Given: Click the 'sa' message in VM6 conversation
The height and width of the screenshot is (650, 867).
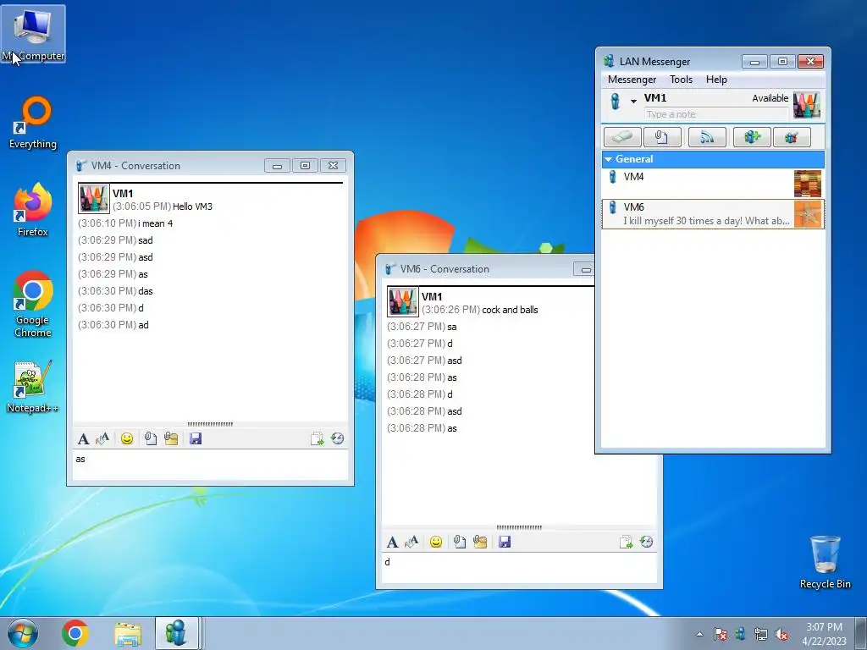Looking at the screenshot, I should (x=452, y=328).
